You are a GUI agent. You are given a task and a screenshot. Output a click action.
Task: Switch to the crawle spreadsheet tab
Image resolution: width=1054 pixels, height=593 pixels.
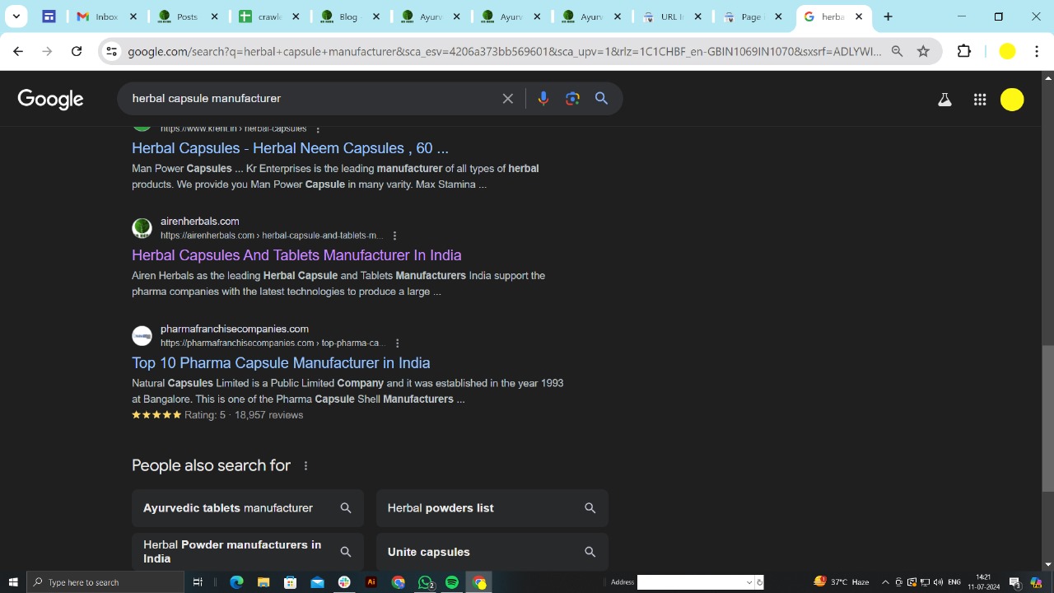tap(268, 16)
